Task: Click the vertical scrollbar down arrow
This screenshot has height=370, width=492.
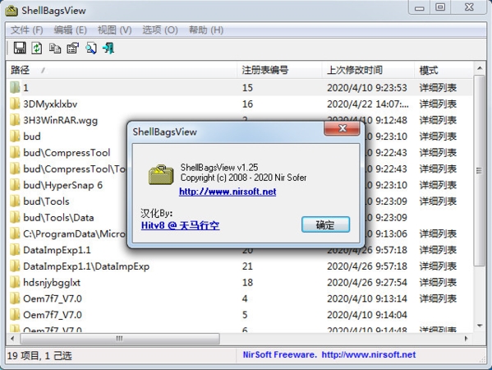Action: pos(480,326)
